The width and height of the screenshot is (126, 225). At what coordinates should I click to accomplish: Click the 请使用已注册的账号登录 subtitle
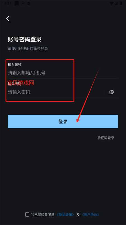(28, 48)
